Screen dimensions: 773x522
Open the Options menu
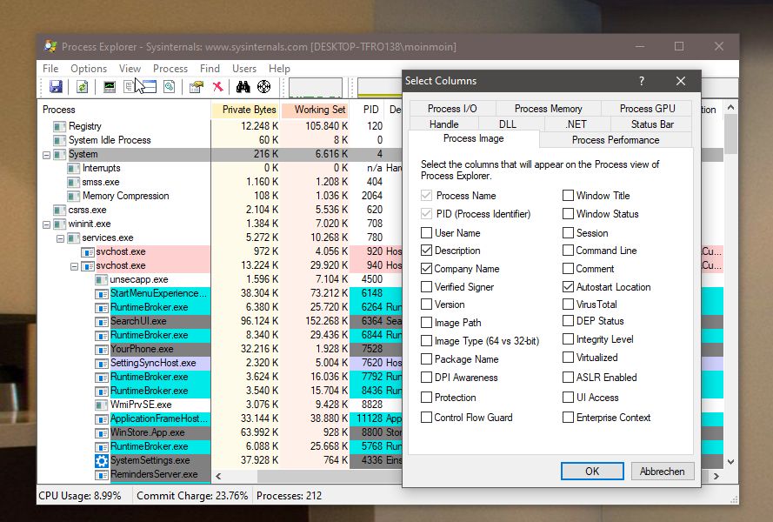pyautogui.click(x=88, y=69)
